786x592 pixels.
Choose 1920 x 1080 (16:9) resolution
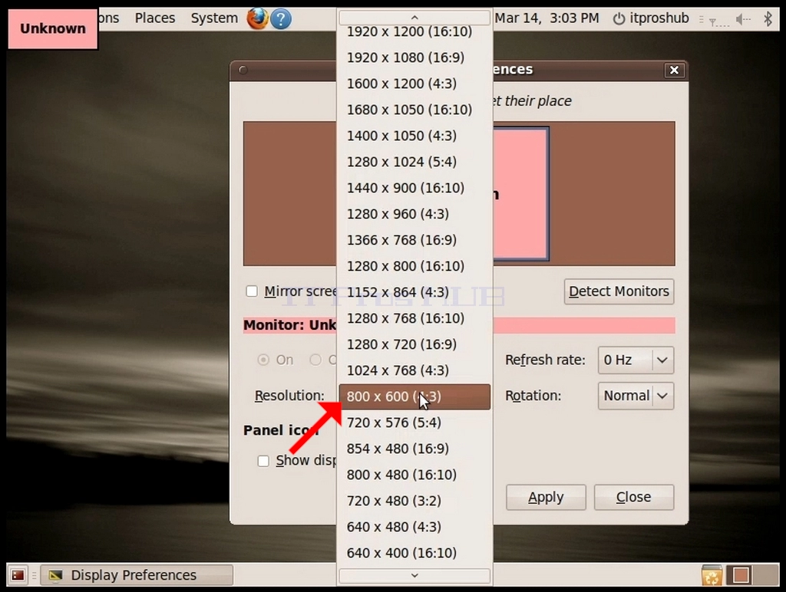414,58
